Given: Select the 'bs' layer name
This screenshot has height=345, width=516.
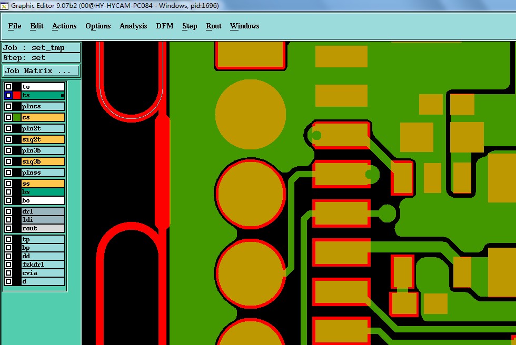Looking at the screenshot, I should 43,192.
